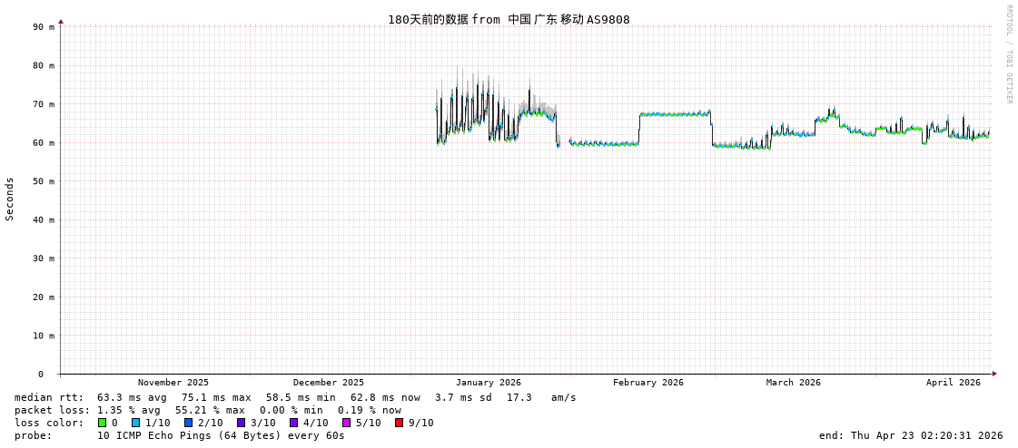This screenshot has height=448, width=1018.
Task: Click the end timestamp text
Action: [x=911, y=435]
